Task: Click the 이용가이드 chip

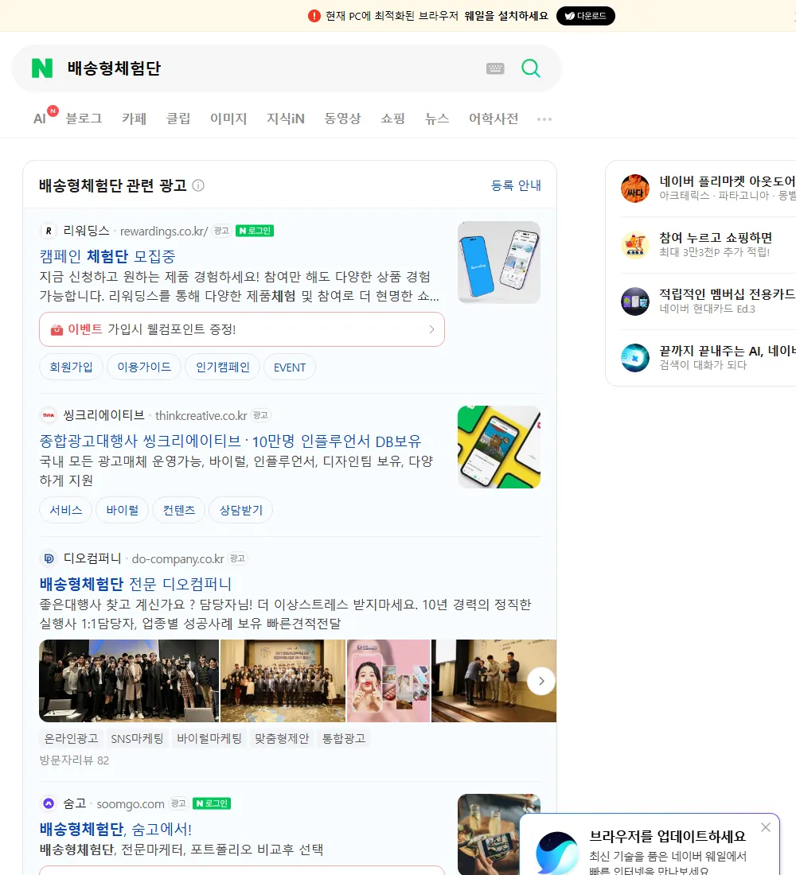Action: (x=144, y=367)
